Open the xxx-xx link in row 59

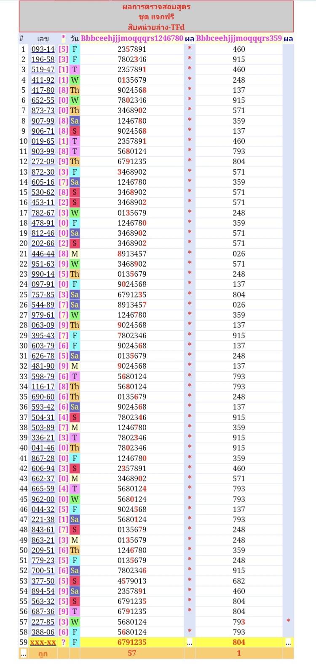(x=43, y=642)
